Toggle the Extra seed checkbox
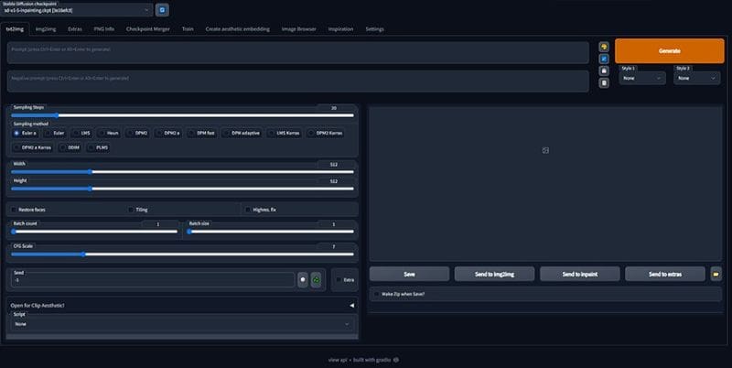Screen dimensions: 732x368 click(x=339, y=280)
